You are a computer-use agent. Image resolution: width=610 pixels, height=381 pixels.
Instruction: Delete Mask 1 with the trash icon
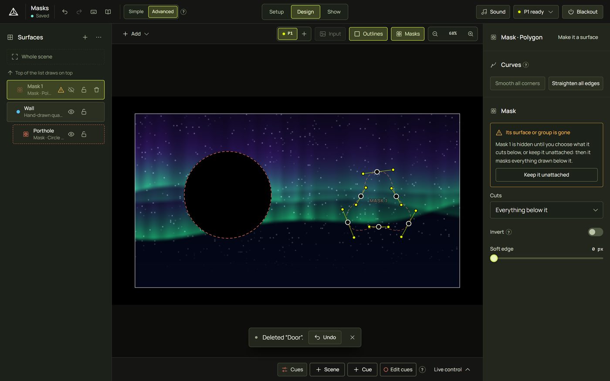(x=97, y=90)
